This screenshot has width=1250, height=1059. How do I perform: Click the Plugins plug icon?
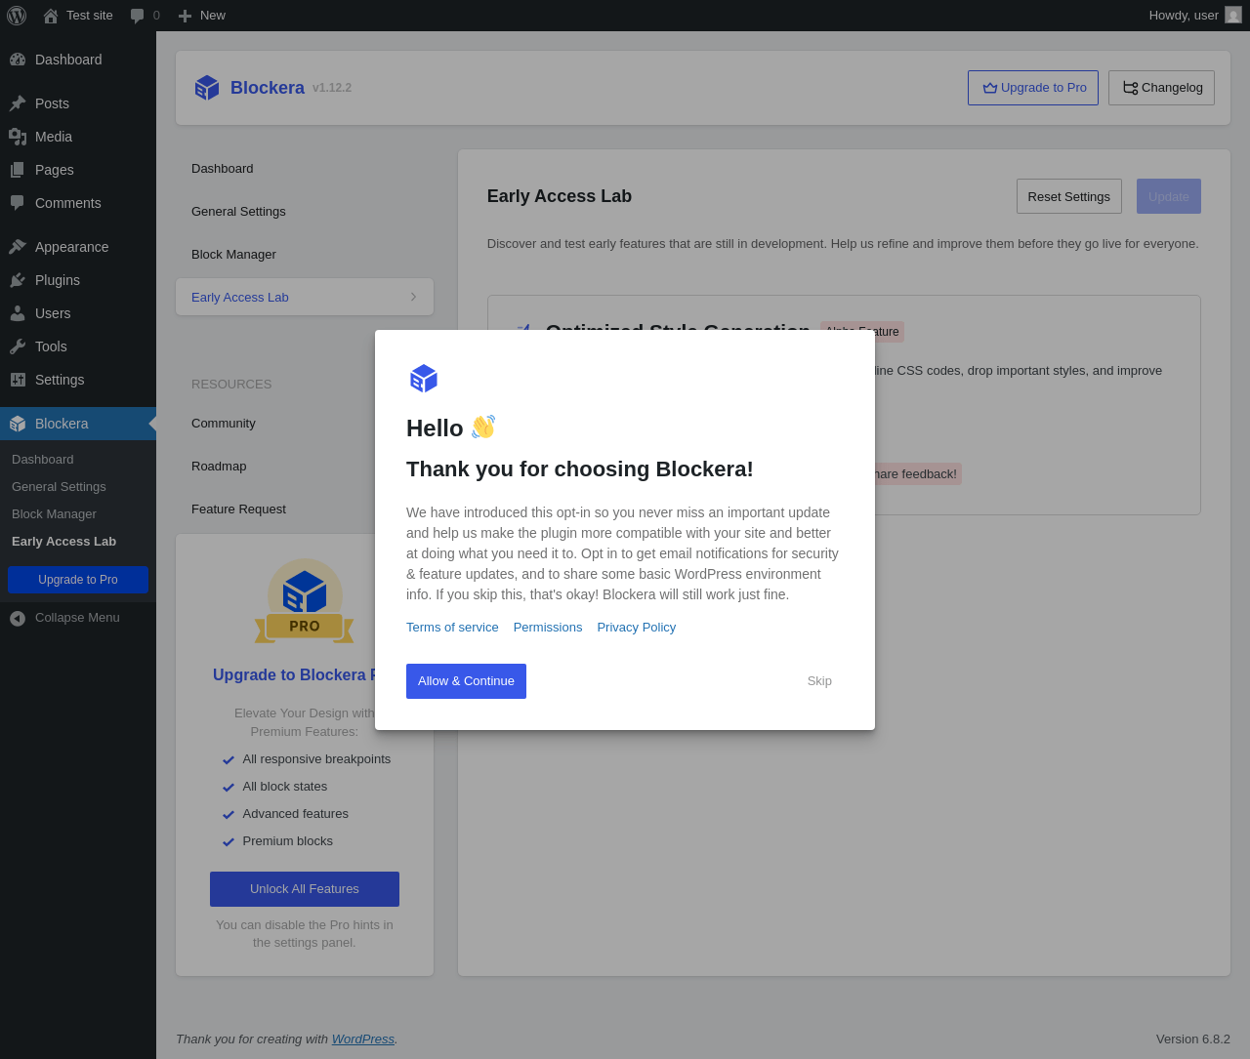tap(18, 280)
